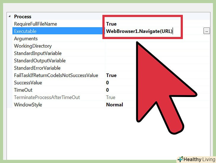This screenshot has height=163, width=216.
Task: Select the StandardInputVariable property
Action: click(38, 53)
